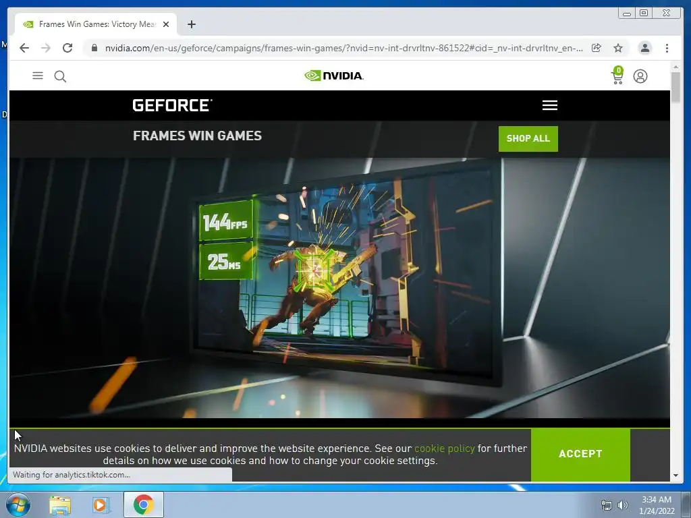Reload the page with the refresh icon
The height and width of the screenshot is (518, 691).
(x=67, y=48)
